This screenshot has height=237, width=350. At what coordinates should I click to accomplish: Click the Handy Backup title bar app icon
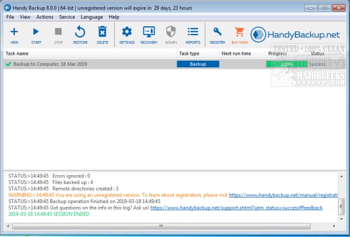[x=7, y=8]
